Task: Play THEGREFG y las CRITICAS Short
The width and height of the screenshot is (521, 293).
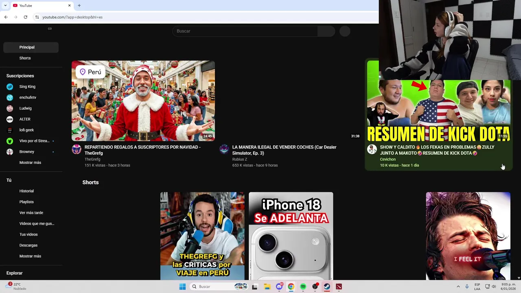Action: 202,236
